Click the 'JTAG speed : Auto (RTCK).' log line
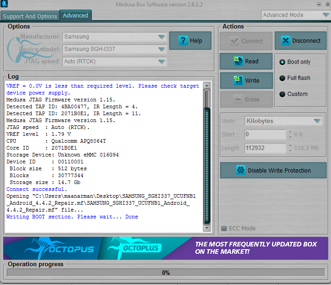The width and height of the screenshot is (331, 285). pyautogui.click(x=48, y=127)
